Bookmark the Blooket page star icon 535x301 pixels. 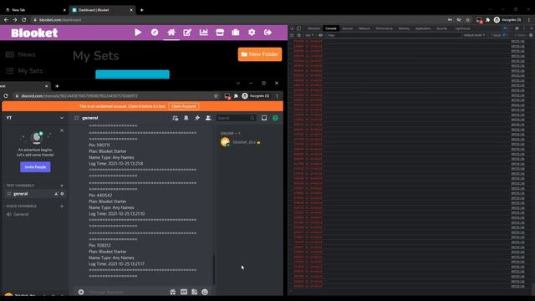(x=468, y=20)
